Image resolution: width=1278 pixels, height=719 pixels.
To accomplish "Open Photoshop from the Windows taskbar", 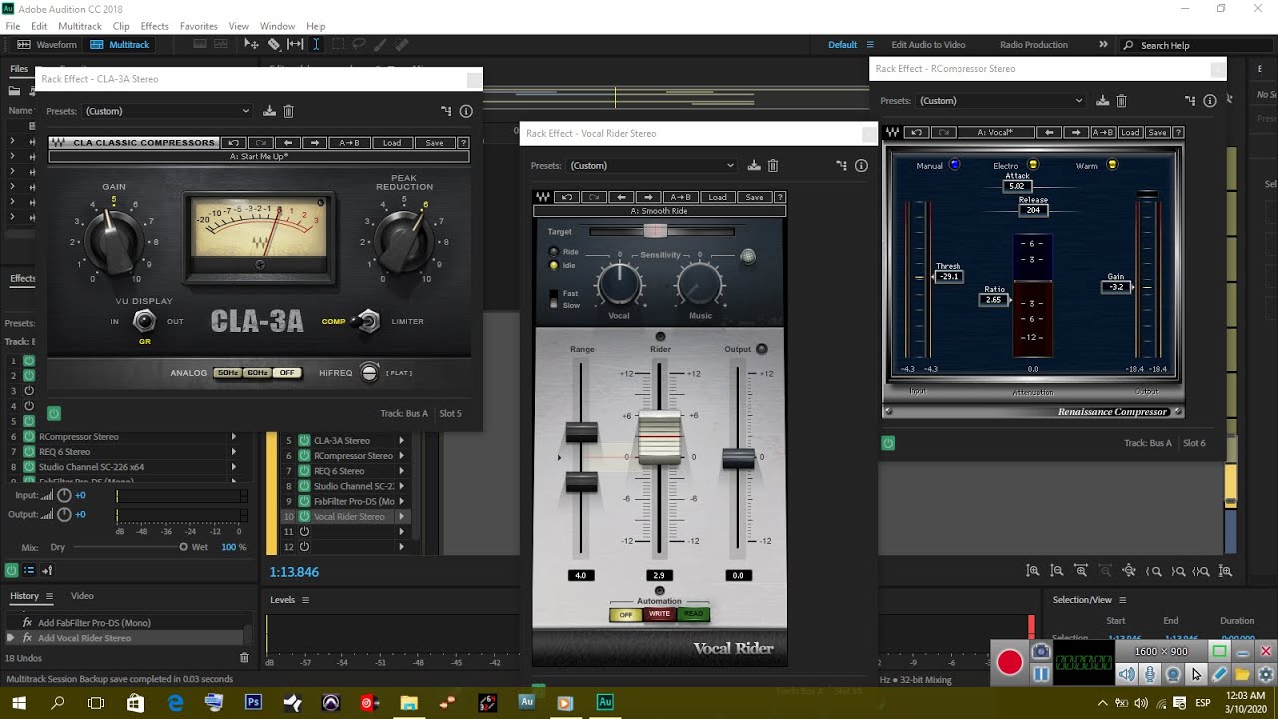I will click(253, 703).
